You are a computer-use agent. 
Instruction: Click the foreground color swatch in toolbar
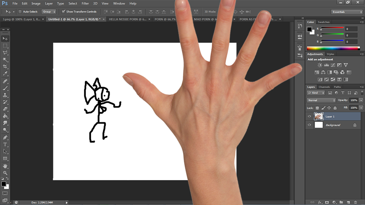(3, 184)
